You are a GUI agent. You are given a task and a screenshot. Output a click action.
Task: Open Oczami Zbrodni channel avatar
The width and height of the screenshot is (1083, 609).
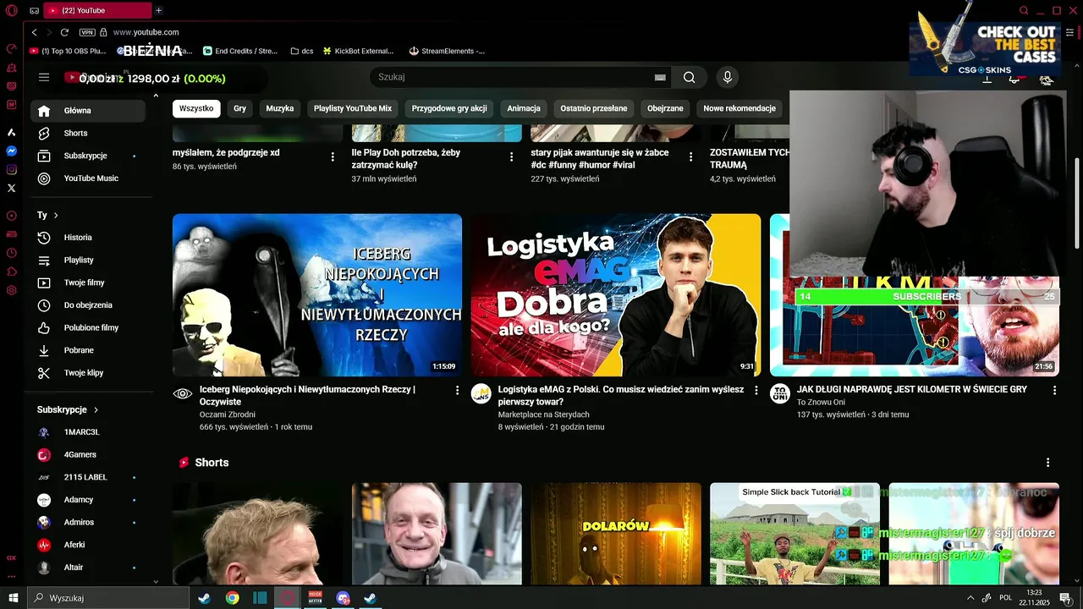click(x=183, y=393)
